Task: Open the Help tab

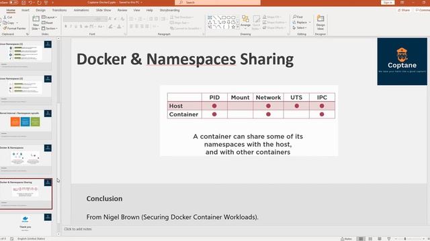Action: pyautogui.click(x=149, y=10)
